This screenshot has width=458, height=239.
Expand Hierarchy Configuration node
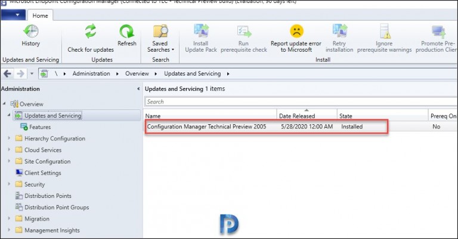(x=9, y=139)
